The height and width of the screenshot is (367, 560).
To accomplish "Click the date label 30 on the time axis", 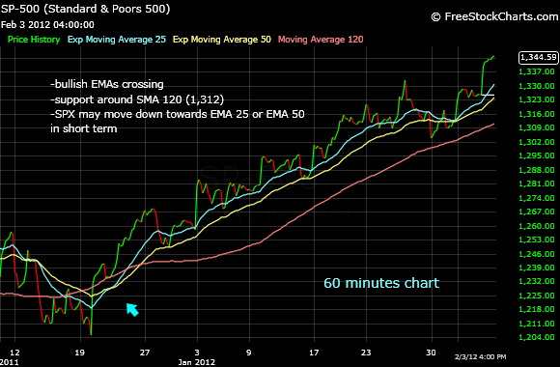I will [431, 353].
